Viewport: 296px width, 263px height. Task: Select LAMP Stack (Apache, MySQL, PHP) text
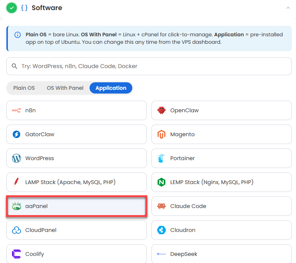(x=70, y=182)
